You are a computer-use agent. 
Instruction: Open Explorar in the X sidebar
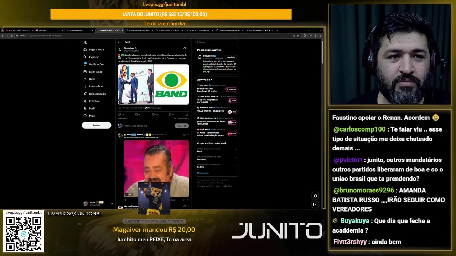click(91, 57)
